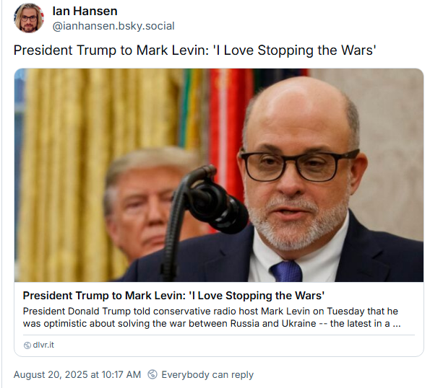Click Everybody can reply setting text

(207, 374)
